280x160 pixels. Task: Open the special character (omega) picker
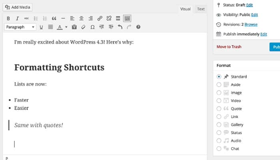(x=92, y=27)
